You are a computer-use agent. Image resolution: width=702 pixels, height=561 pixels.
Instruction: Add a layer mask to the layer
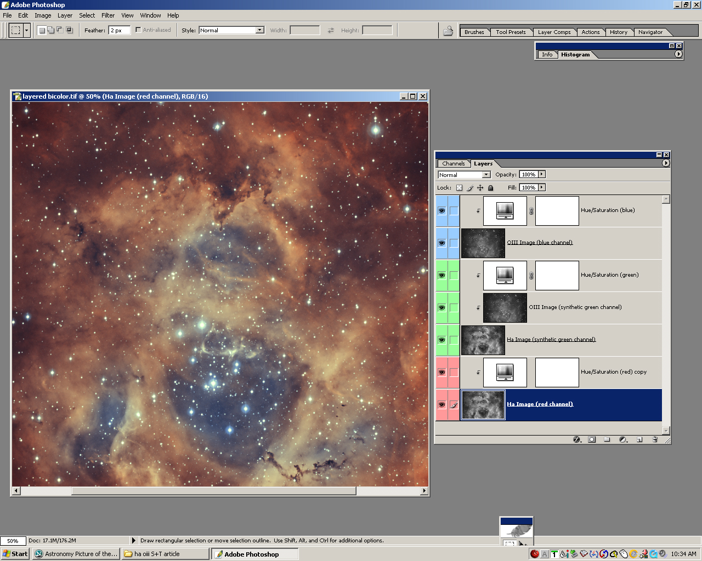pyautogui.click(x=592, y=439)
